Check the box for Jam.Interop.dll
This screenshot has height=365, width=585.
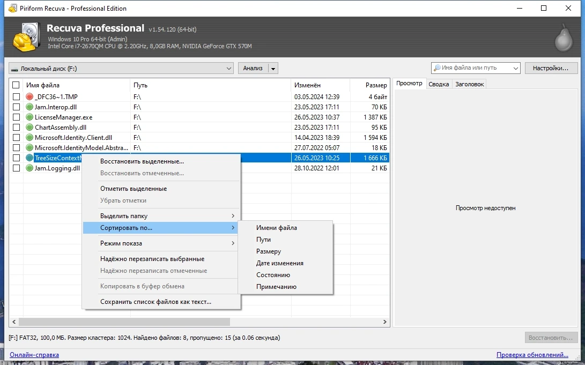(16, 107)
